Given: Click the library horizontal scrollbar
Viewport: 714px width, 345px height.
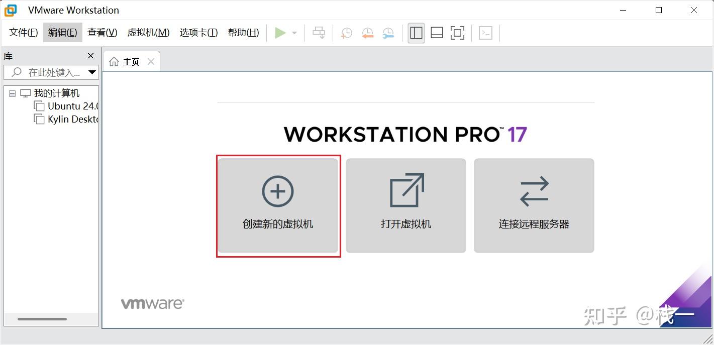Looking at the screenshot, I should point(42,319).
